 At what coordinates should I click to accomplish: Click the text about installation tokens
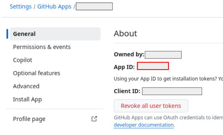[168, 79]
